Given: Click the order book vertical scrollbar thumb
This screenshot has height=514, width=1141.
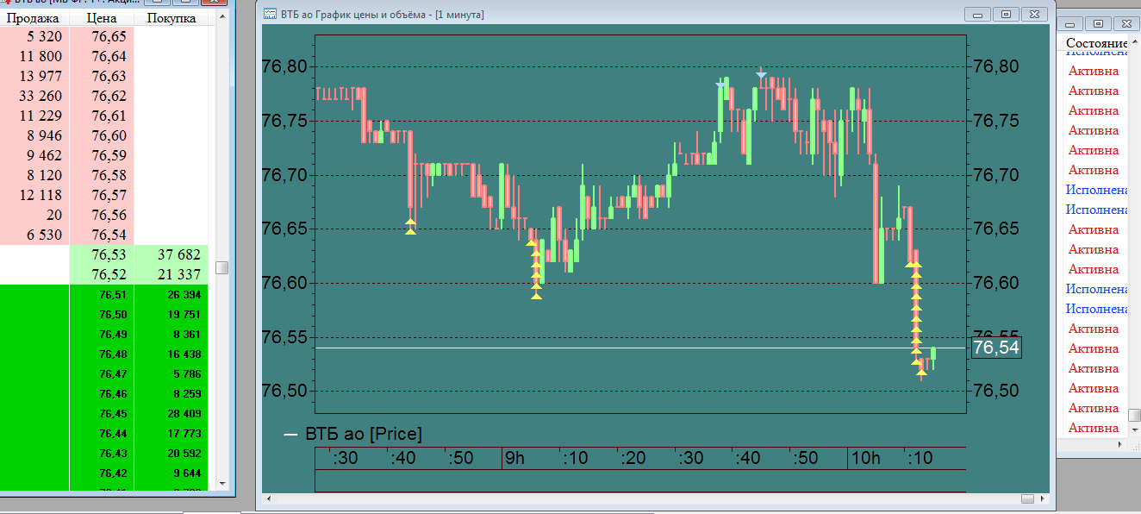Looking at the screenshot, I should (x=221, y=268).
